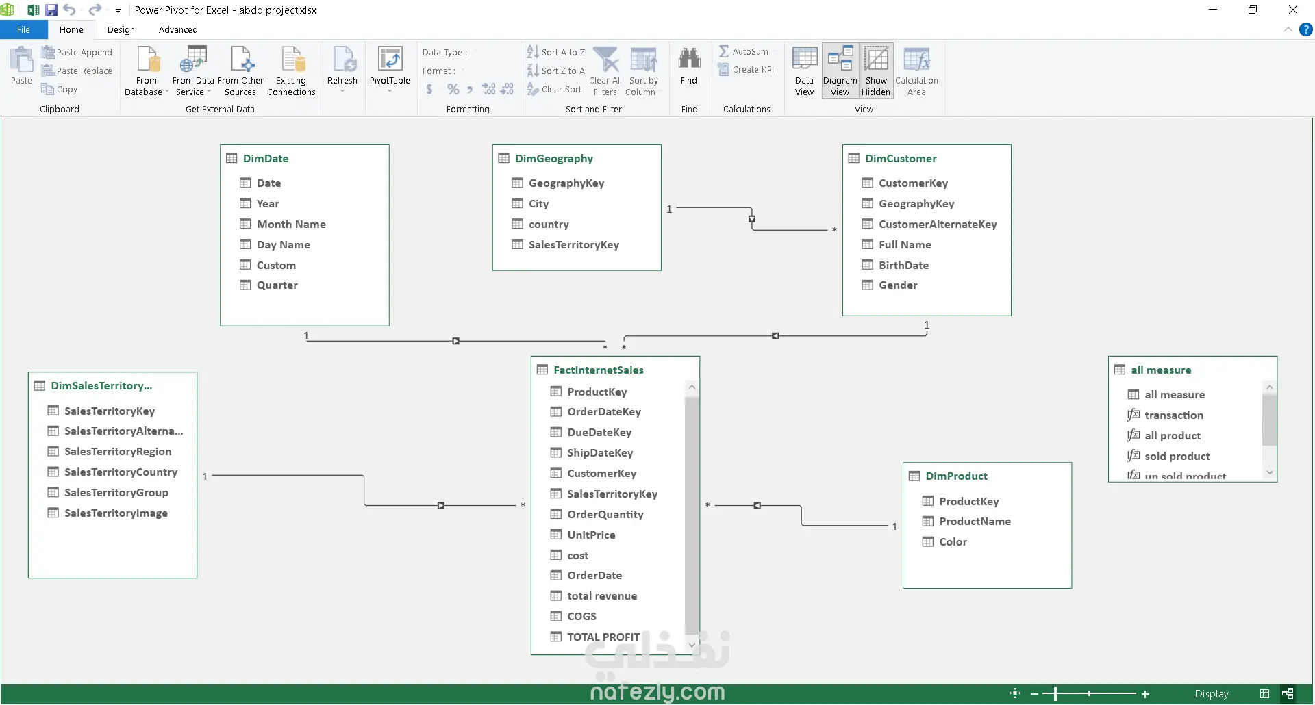Switch to diagram view from status bar

1288,693
